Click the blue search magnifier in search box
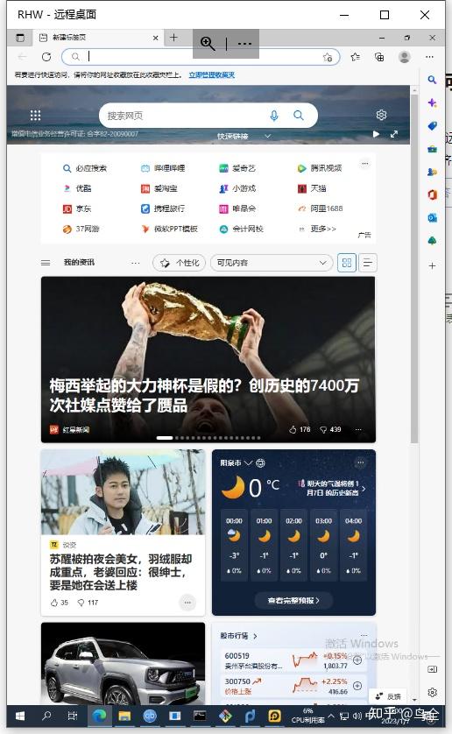 coord(299,115)
